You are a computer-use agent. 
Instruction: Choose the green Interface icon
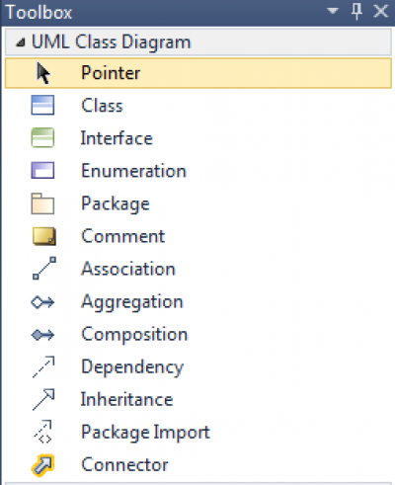42,137
